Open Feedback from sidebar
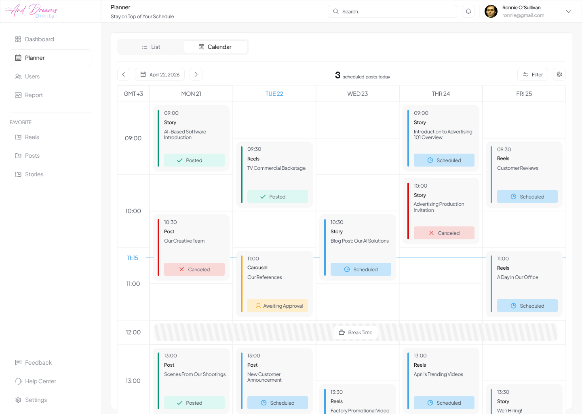Image resolution: width=582 pixels, height=414 pixels. point(38,363)
